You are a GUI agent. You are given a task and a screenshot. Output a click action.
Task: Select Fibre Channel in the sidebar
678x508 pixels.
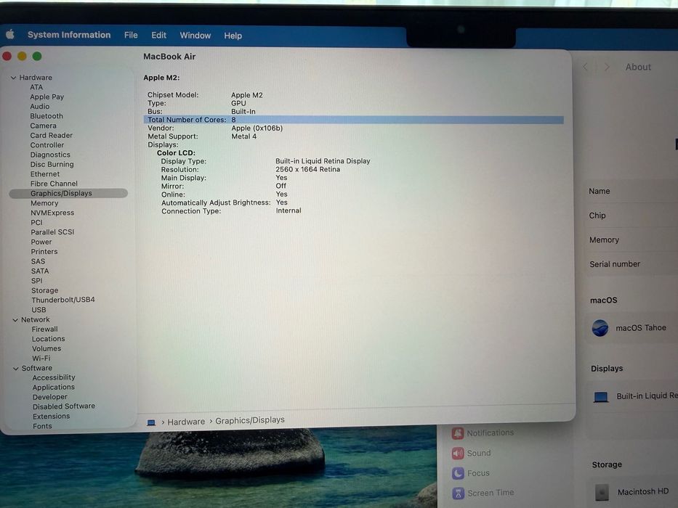tap(54, 184)
